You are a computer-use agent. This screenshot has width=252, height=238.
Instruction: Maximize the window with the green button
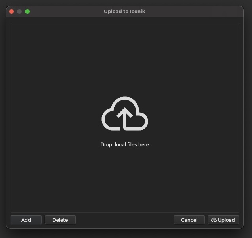pos(27,12)
